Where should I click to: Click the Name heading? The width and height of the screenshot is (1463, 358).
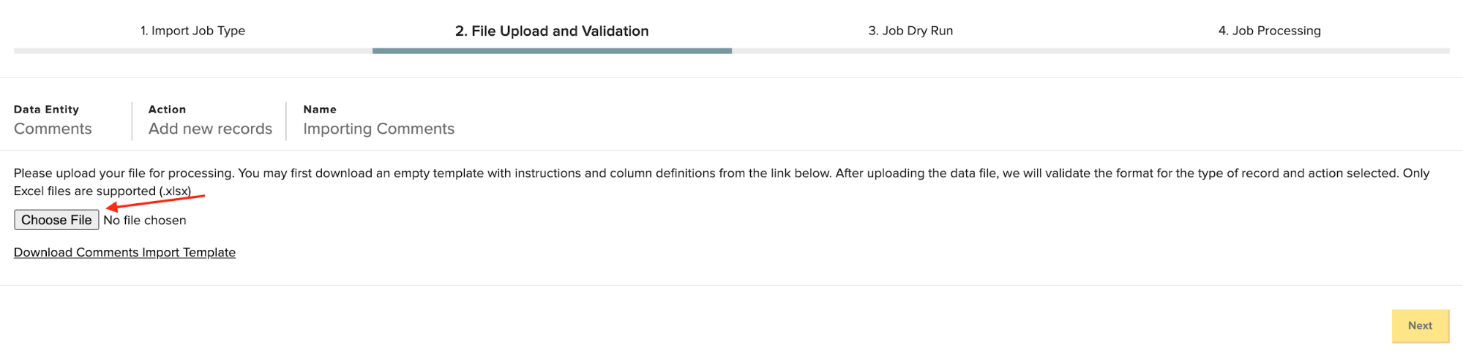point(320,109)
